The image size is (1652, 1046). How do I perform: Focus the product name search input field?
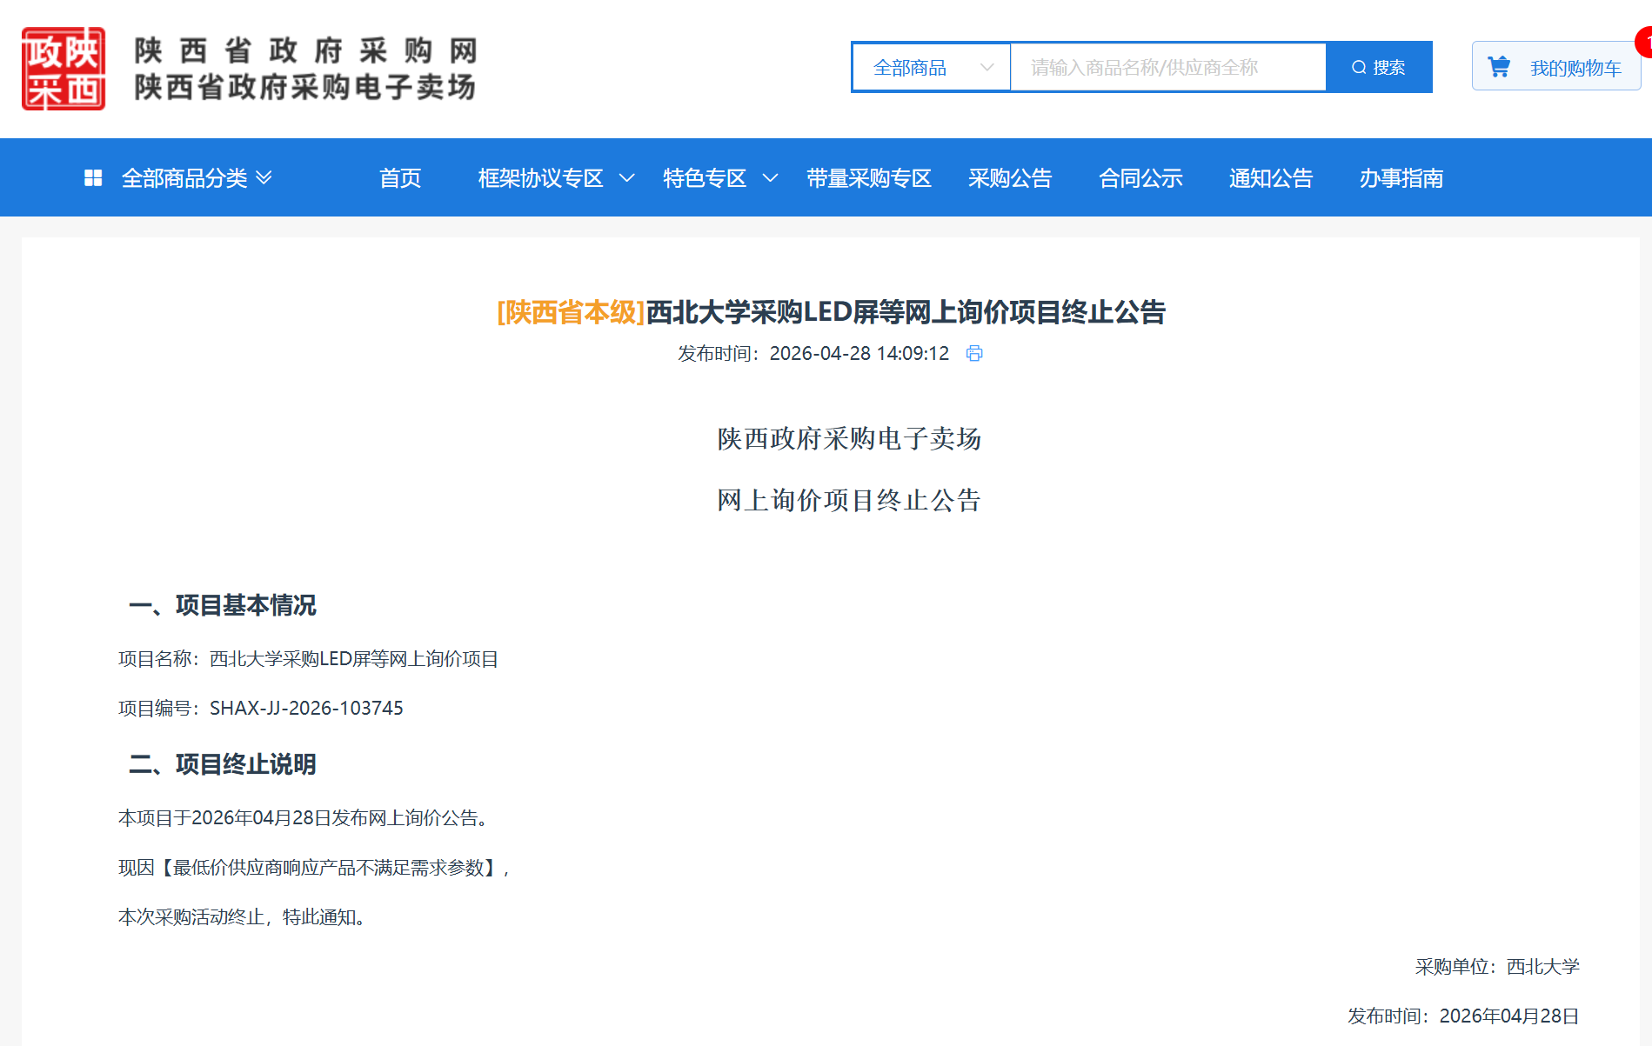[1167, 68]
